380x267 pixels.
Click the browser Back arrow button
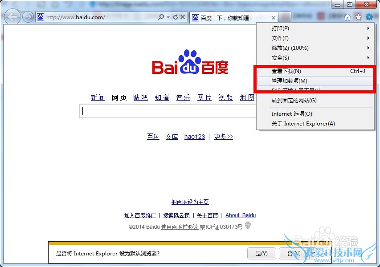tap(12, 17)
